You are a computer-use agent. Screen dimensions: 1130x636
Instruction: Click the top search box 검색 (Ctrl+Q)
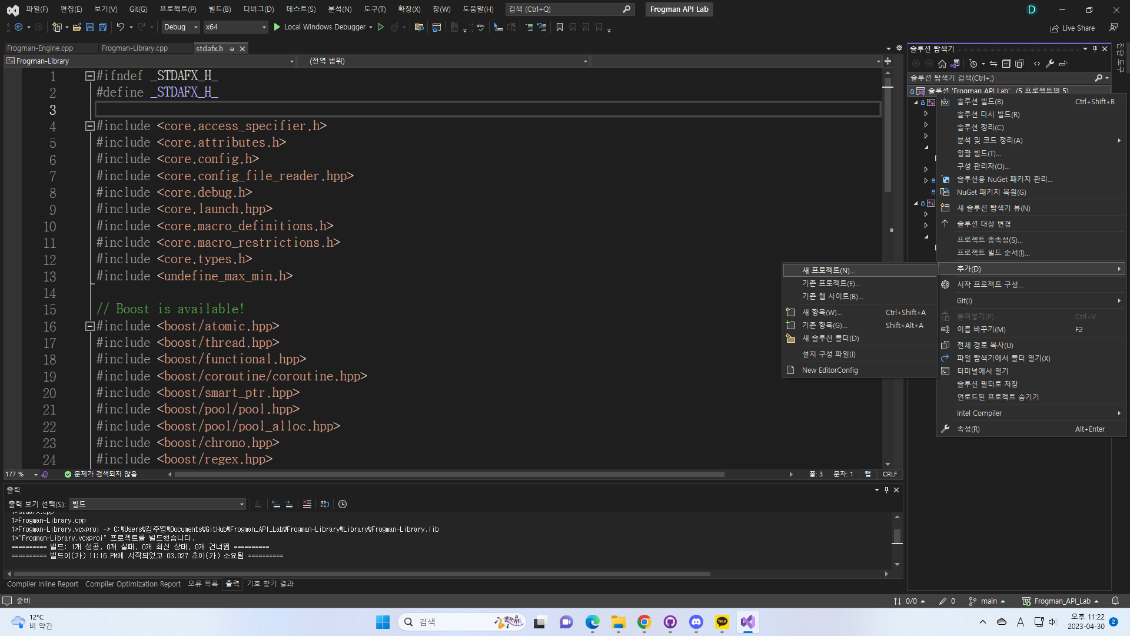coord(569,9)
